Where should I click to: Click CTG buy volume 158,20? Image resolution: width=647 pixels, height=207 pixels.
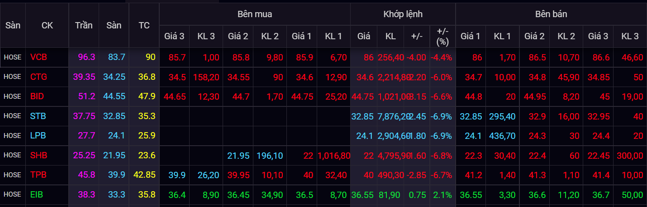tap(206, 77)
